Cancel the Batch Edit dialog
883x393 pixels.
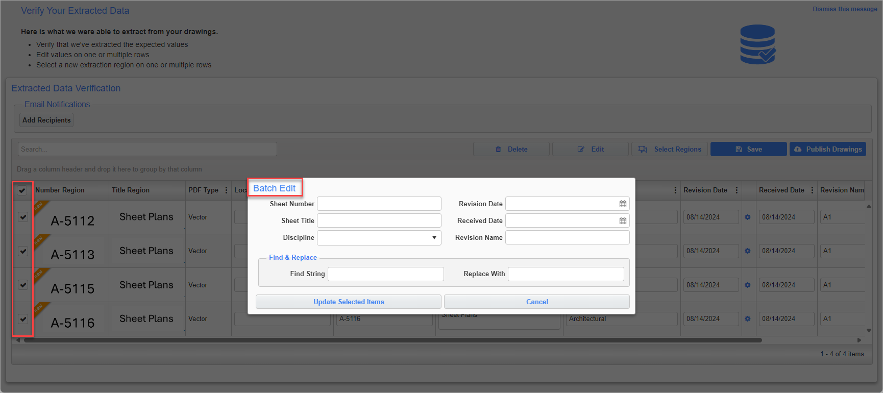pyautogui.click(x=536, y=302)
